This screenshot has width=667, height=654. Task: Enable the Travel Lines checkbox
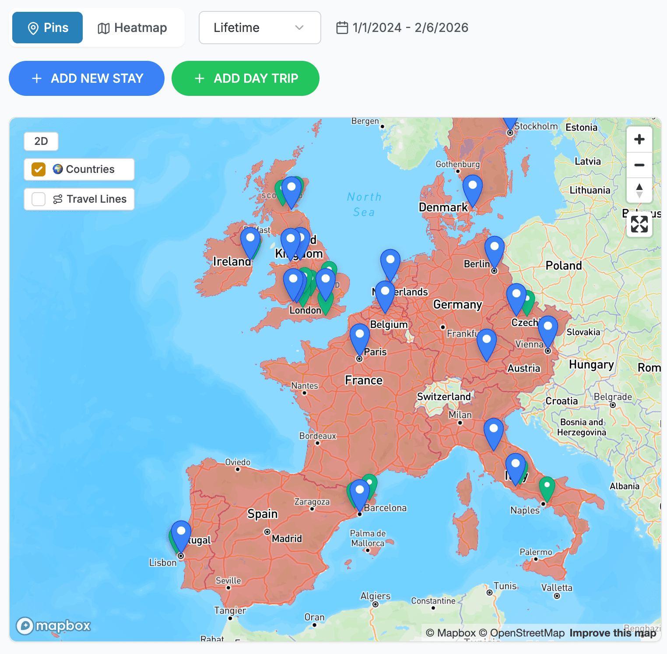tap(39, 199)
